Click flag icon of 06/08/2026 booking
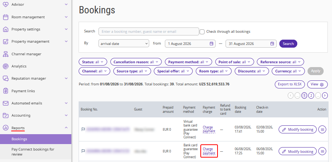The image size is (332, 162). (83, 151)
